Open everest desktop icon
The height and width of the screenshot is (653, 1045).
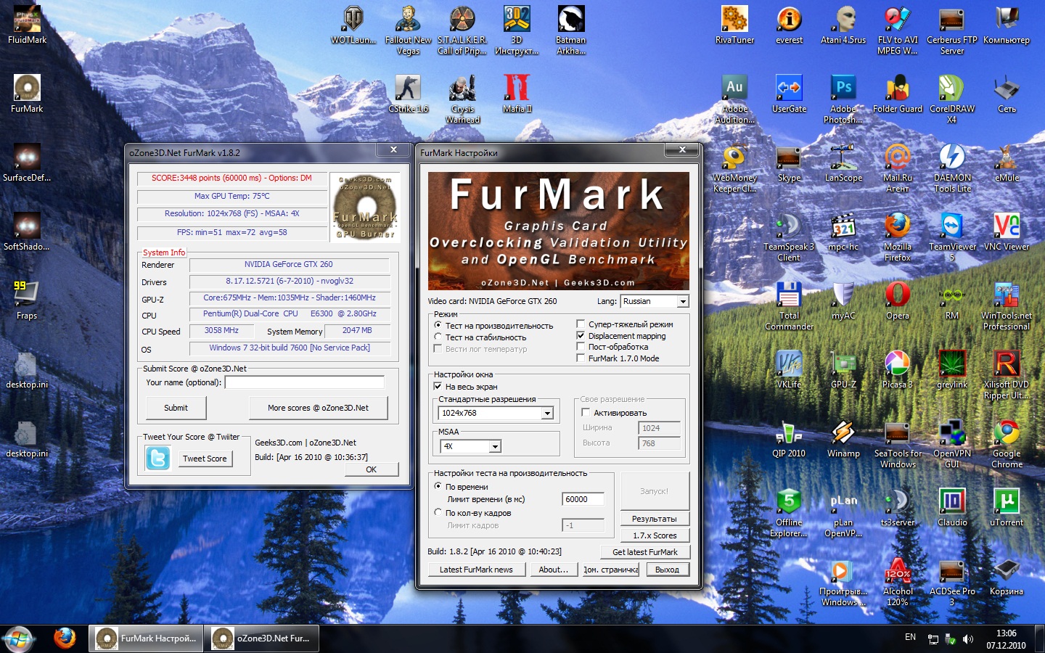(789, 20)
